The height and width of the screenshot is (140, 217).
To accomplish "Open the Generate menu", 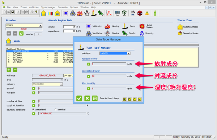I will click(x=63, y=7).
